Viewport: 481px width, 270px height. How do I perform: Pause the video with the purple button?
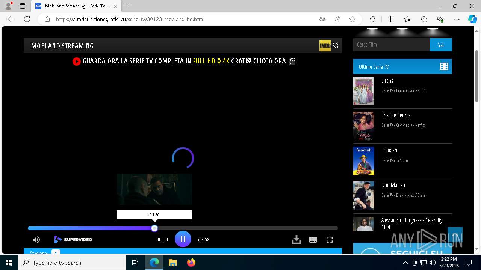tap(183, 239)
